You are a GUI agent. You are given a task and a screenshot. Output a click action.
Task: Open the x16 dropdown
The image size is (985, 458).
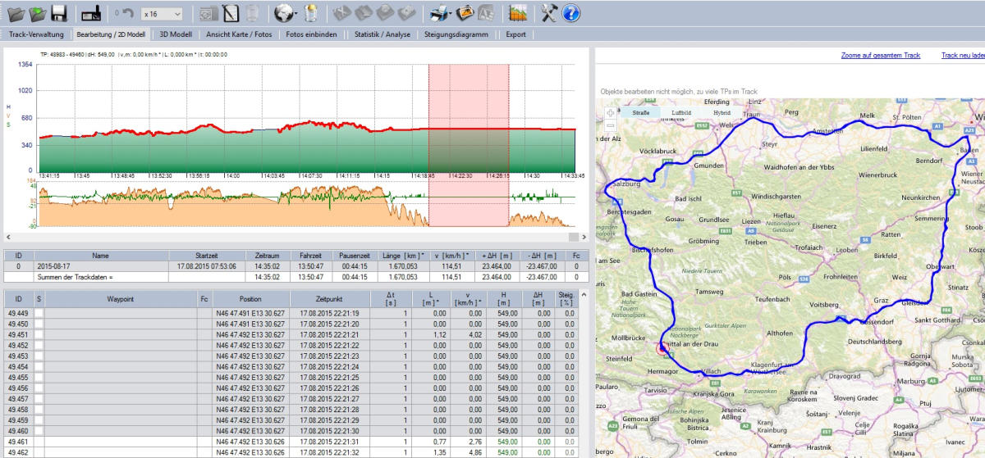pyautogui.click(x=161, y=14)
